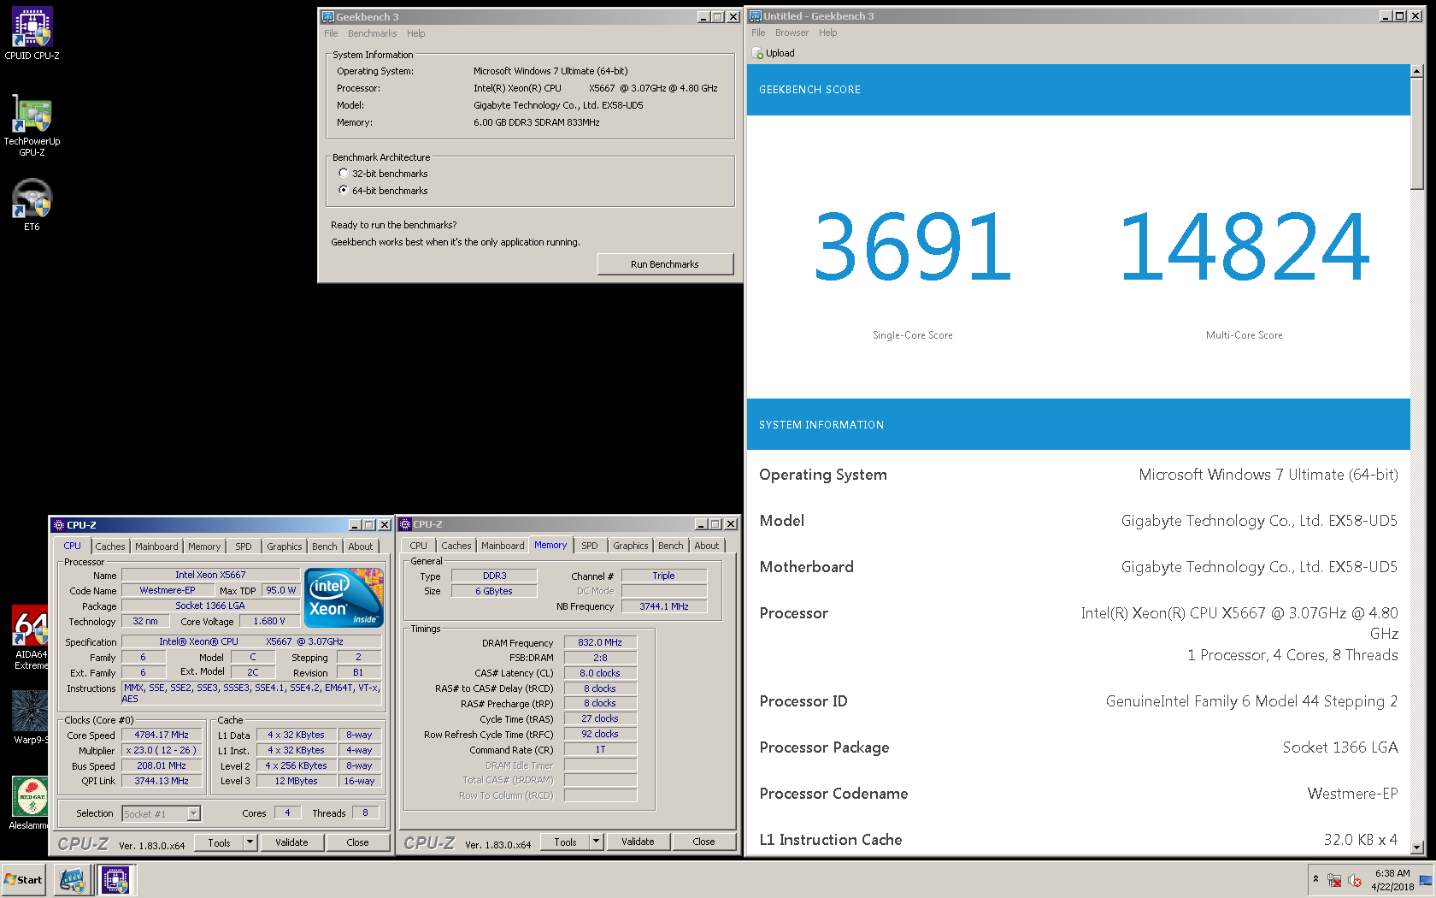Click scrollbar up arrow in Geekbench results

click(x=1416, y=71)
